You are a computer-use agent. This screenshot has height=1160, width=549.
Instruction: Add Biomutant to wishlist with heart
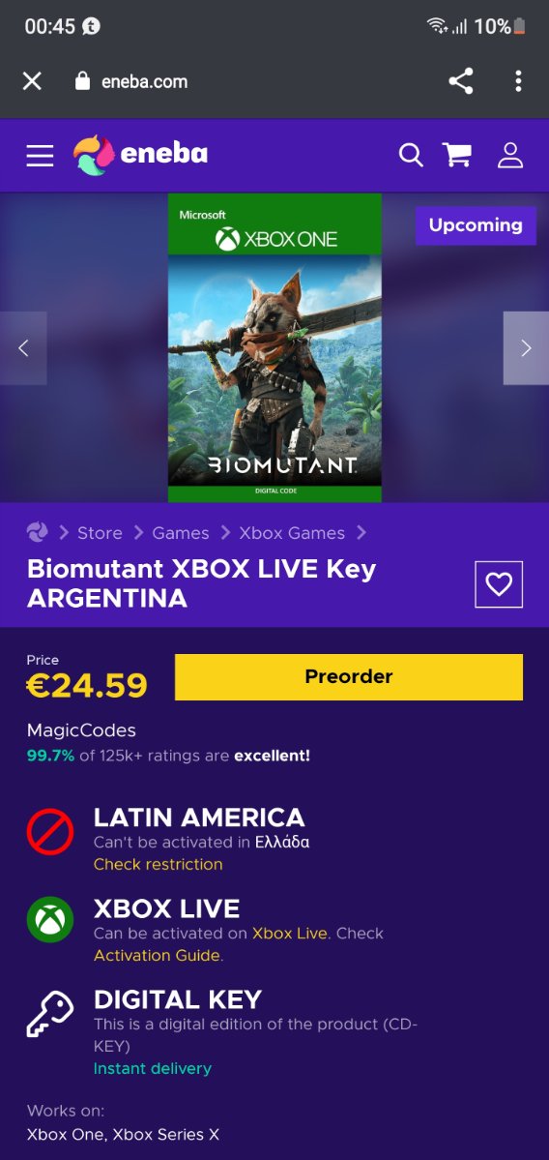coord(499,584)
